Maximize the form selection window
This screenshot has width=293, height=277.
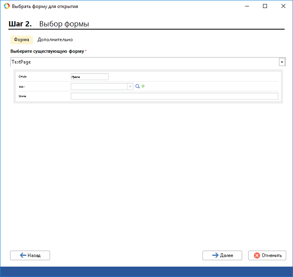(265, 6)
